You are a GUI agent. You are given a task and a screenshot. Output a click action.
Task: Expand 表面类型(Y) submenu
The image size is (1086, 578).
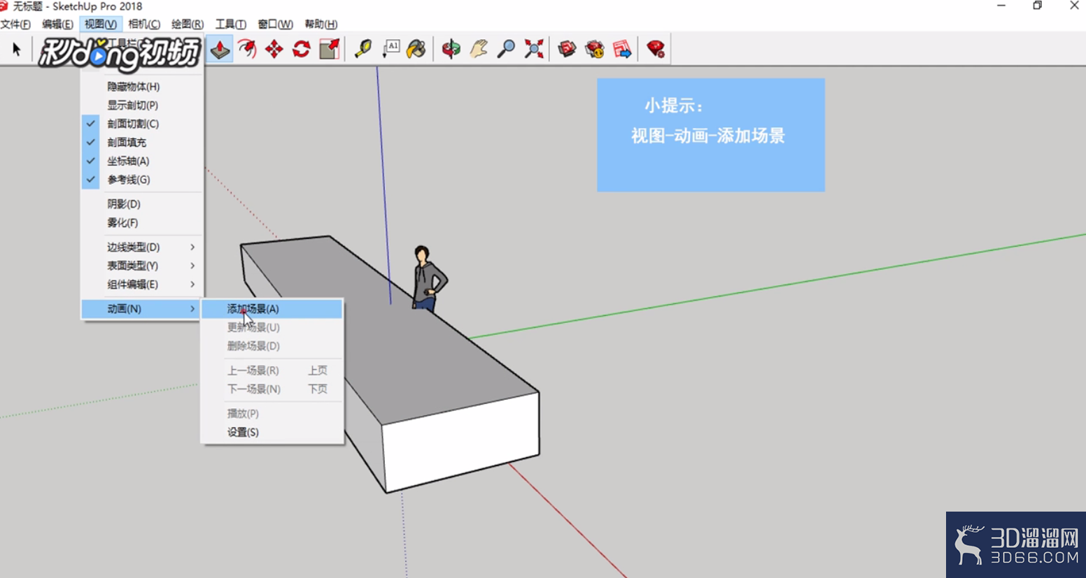(x=142, y=266)
